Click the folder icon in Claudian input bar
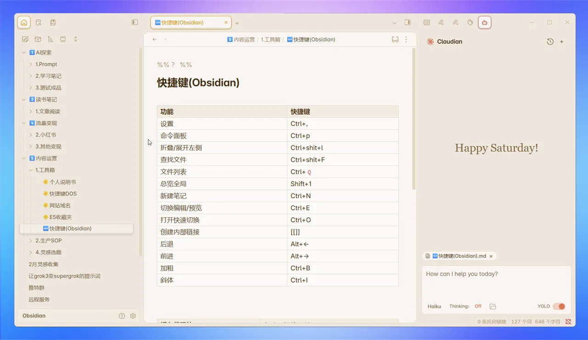Image resolution: width=588 pixels, height=340 pixels. pos(493,306)
